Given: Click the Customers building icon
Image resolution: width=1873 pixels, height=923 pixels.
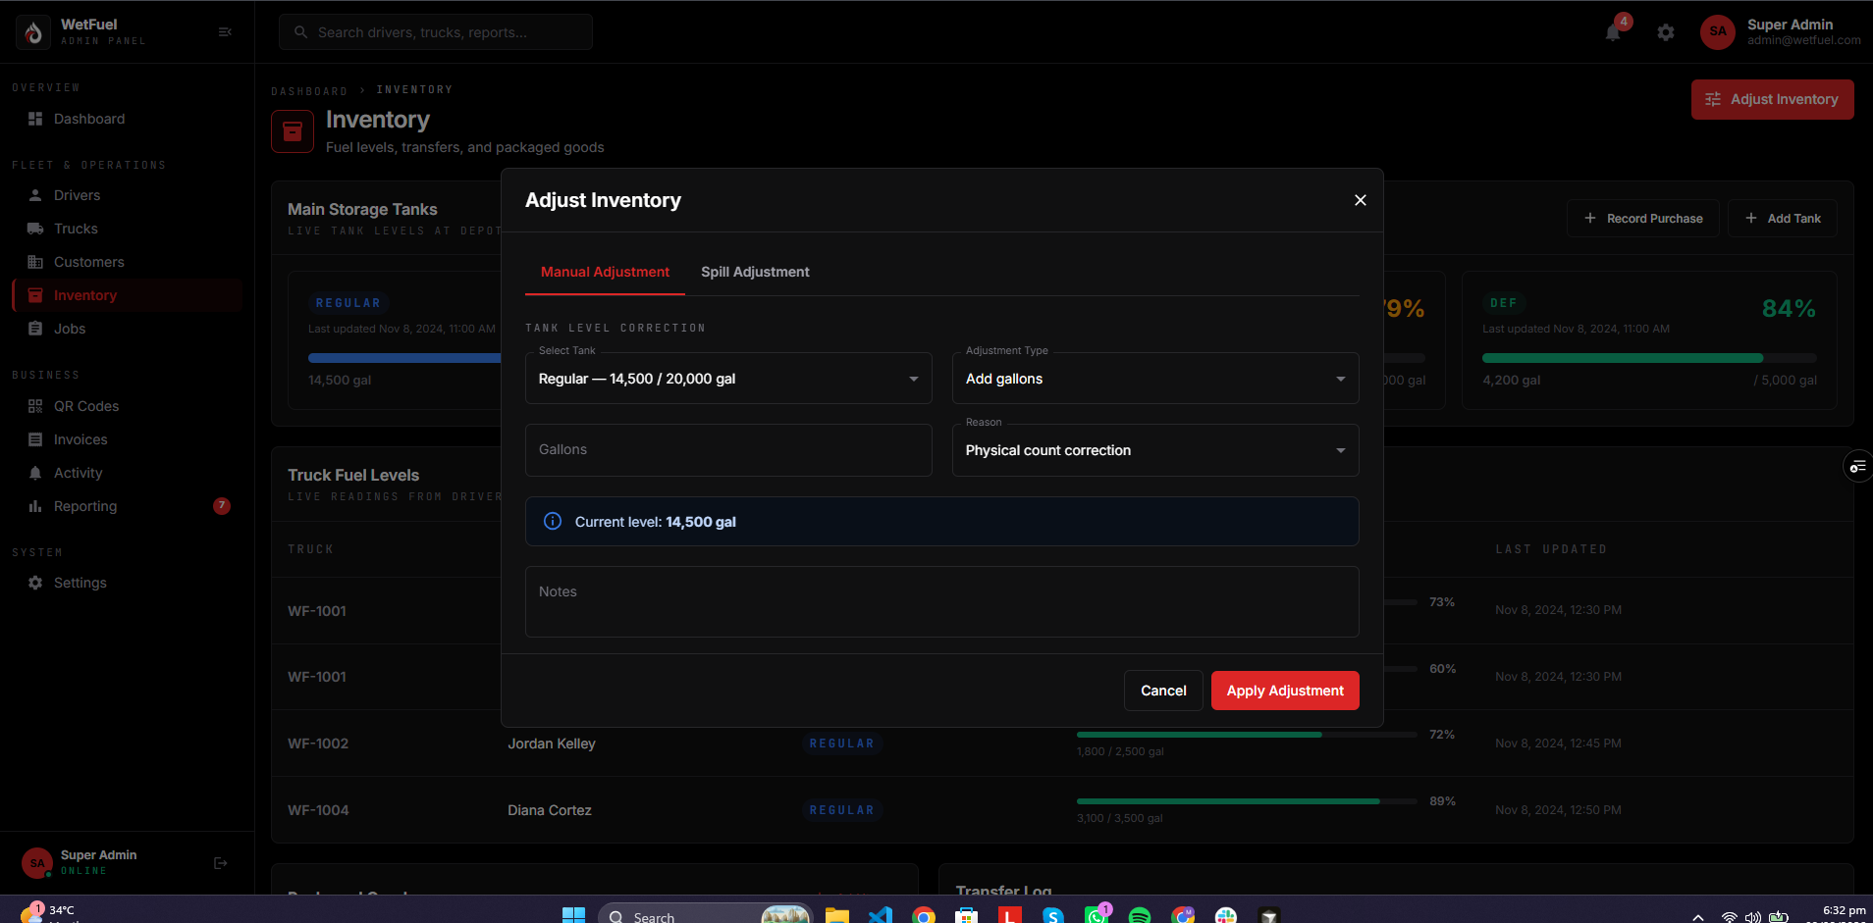Looking at the screenshot, I should click(x=35, y=262).
